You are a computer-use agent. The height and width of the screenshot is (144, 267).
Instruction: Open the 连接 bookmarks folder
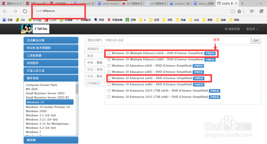pos(221,20)
